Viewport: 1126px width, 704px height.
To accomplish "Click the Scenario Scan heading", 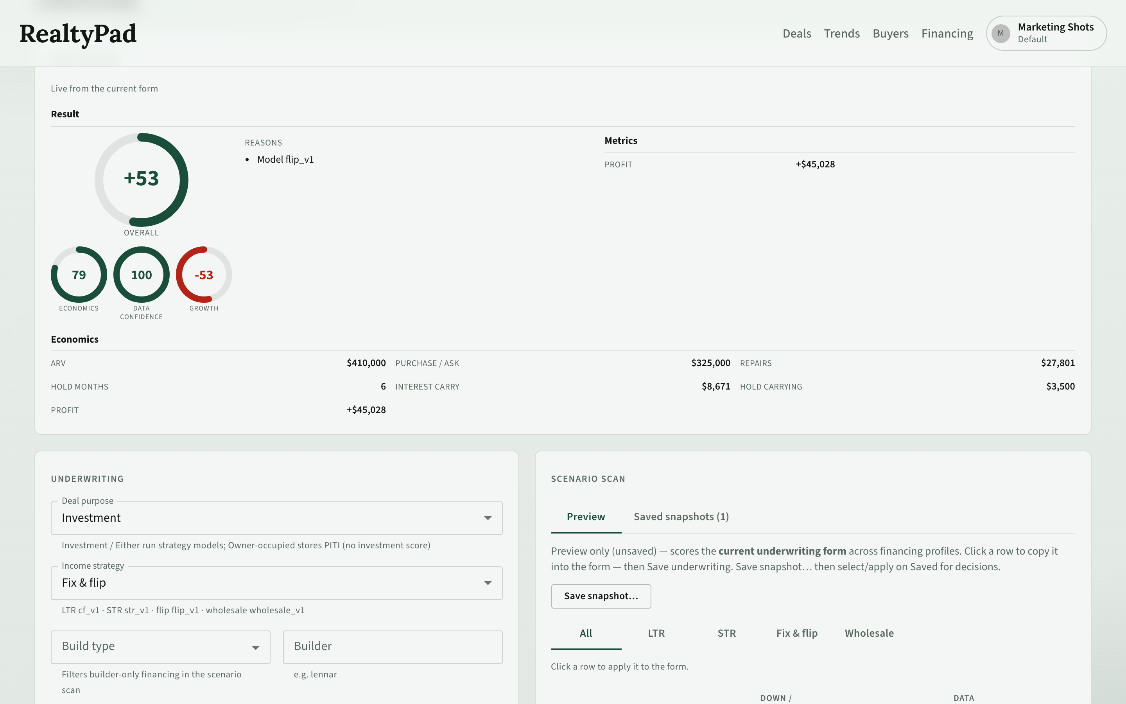I will pos(588,479).
